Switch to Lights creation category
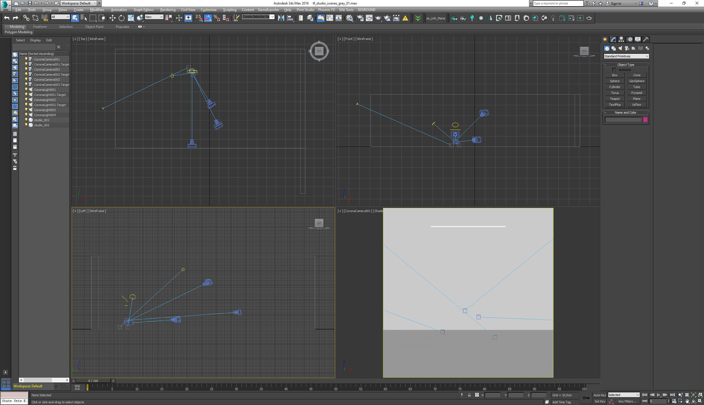The width and height of the screenshot is (704, 405). [620, 48]
